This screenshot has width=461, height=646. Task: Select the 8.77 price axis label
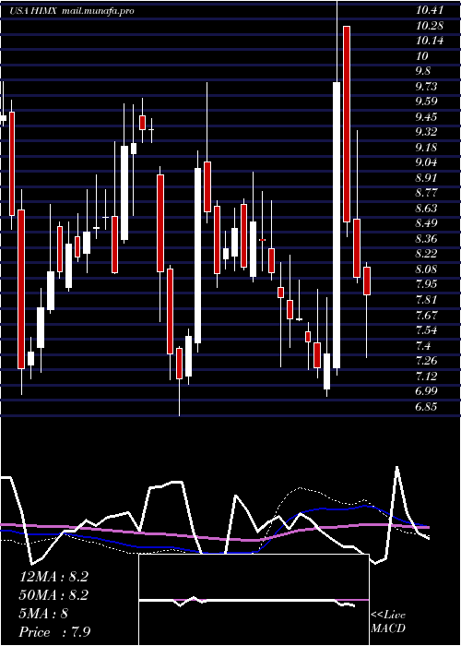(427, 193)
